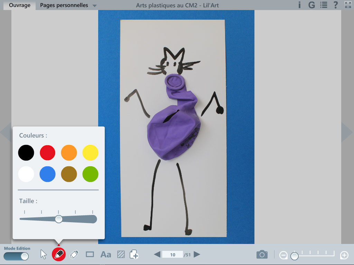Add a new personal page
The image size is (354, 265).
(134, 255)
